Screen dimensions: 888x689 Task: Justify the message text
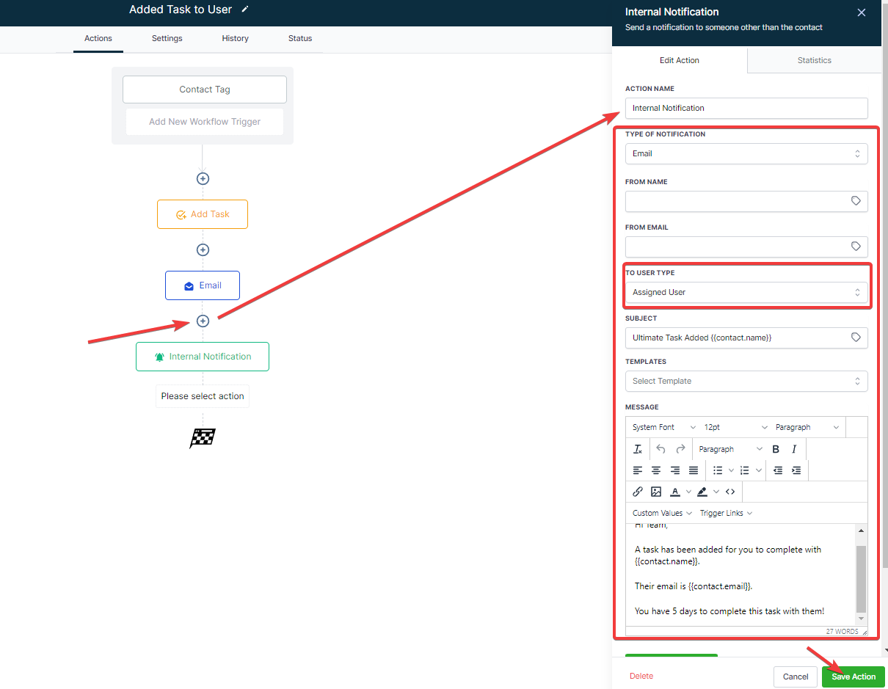click(x=693, y=470)
